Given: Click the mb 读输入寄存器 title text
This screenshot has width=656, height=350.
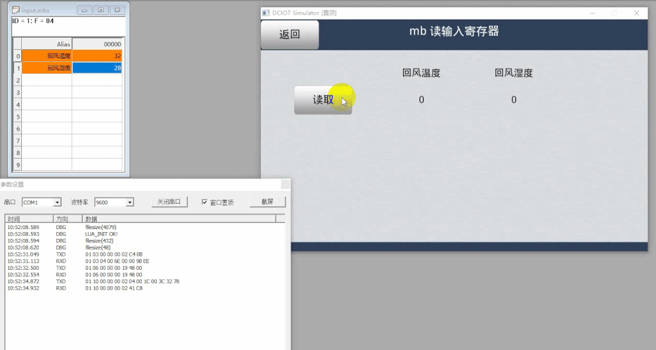Looking at the screenshot, I should click(454, 32).
